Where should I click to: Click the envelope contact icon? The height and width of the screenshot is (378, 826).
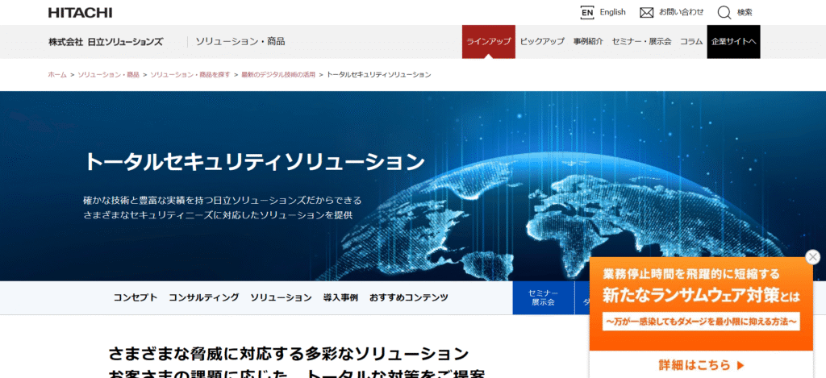pos(646,12)
